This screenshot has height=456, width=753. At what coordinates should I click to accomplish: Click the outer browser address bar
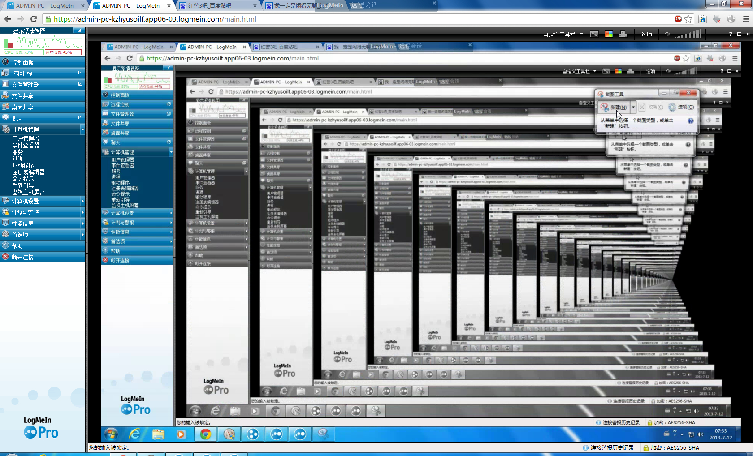(359, 19)
